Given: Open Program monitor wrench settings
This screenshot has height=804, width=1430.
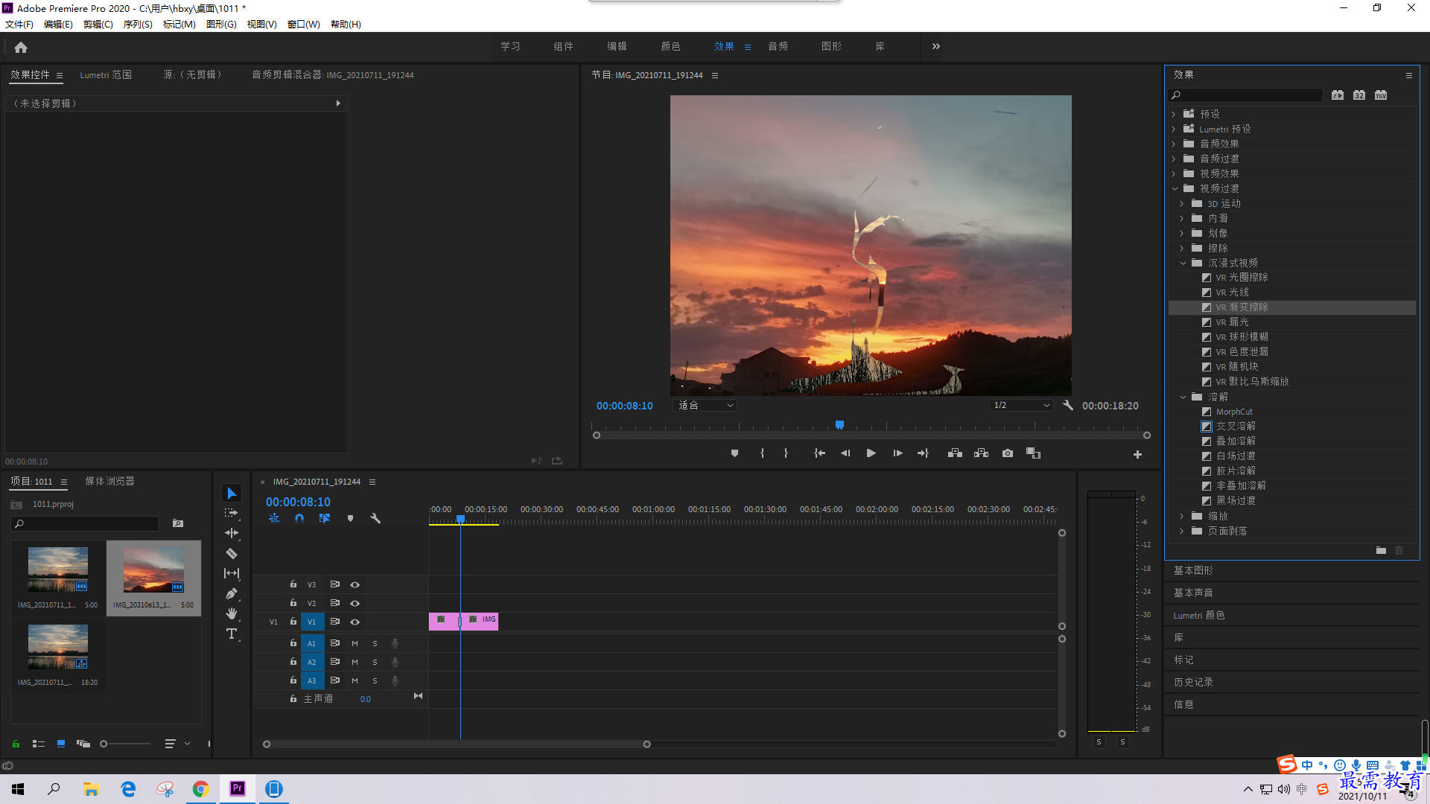Looking at the screenshot, I should click(1068, 406).
